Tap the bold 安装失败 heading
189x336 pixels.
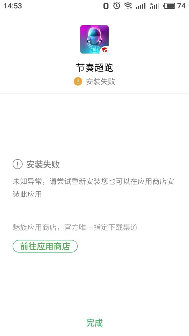pos(43,165)
